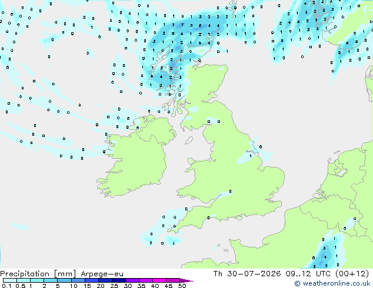The image size is (373, 288).
Task: Open the weatheronline.co.uk copyright link
Action: click(332, 283)
